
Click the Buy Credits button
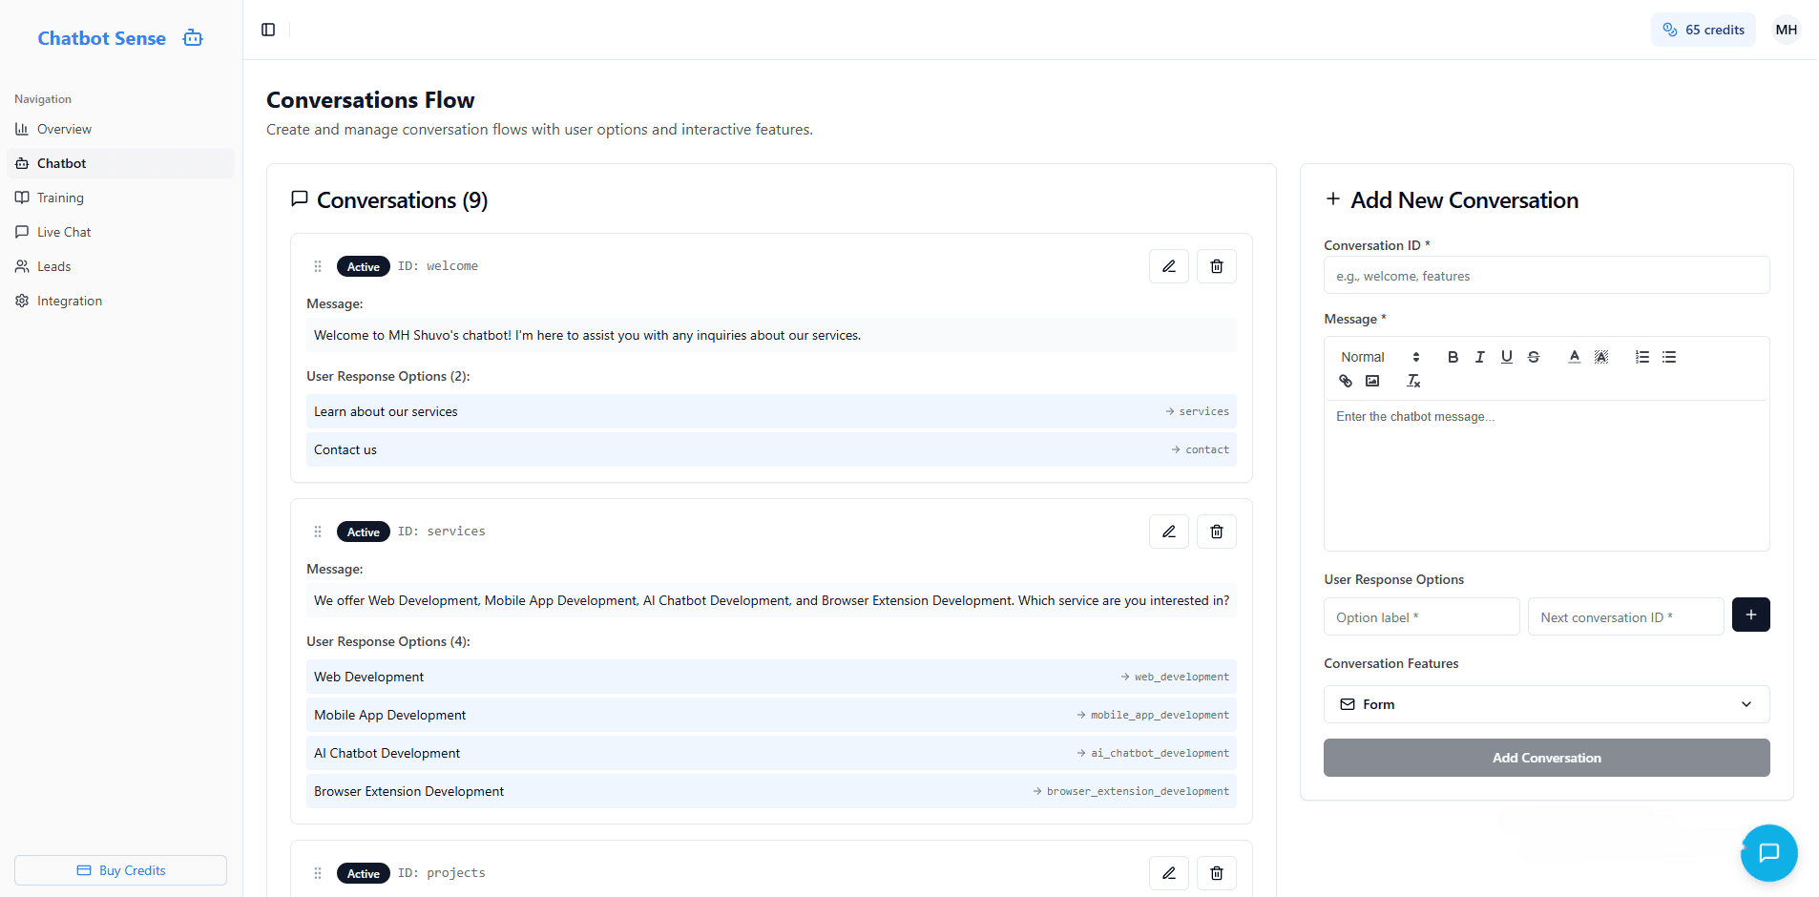tap(120, 870)
